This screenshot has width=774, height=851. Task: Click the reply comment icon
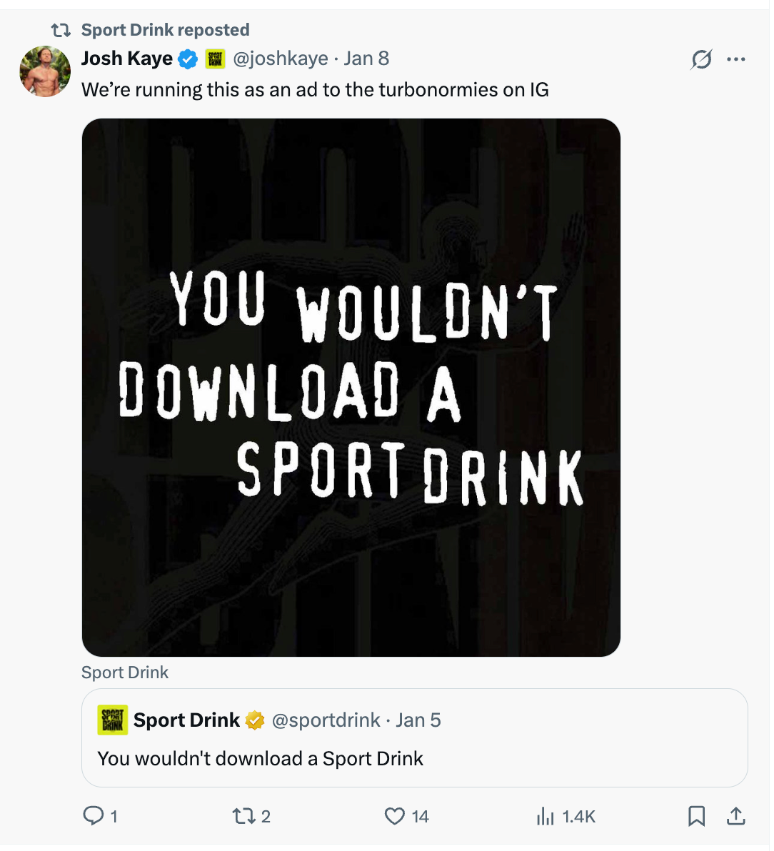click(94, 815)
